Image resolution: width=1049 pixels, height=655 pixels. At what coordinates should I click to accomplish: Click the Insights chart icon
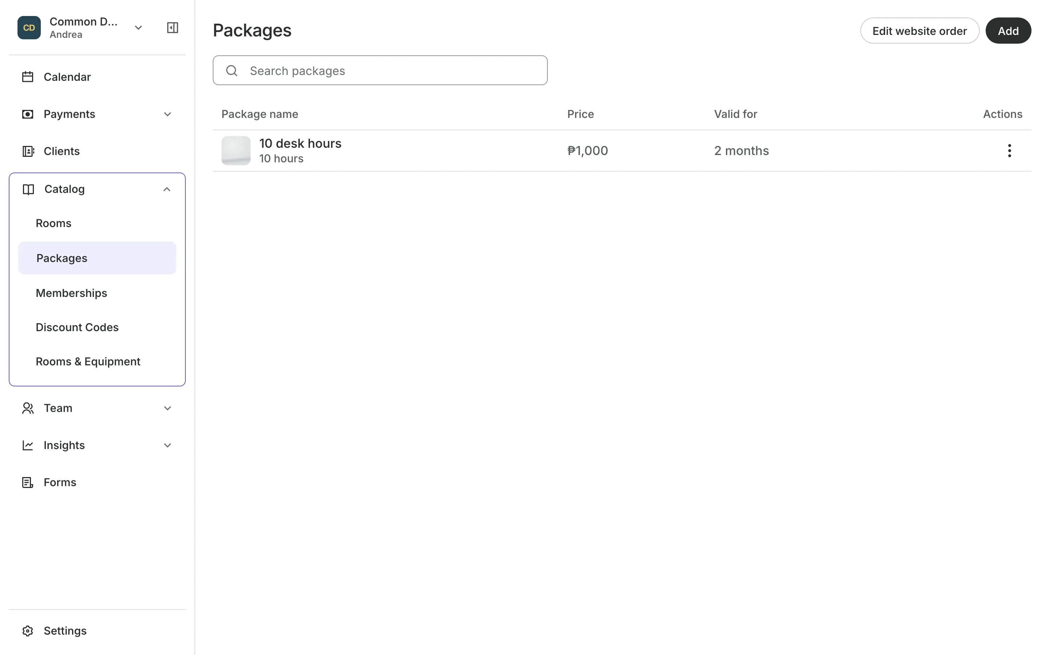click(28, 445)
